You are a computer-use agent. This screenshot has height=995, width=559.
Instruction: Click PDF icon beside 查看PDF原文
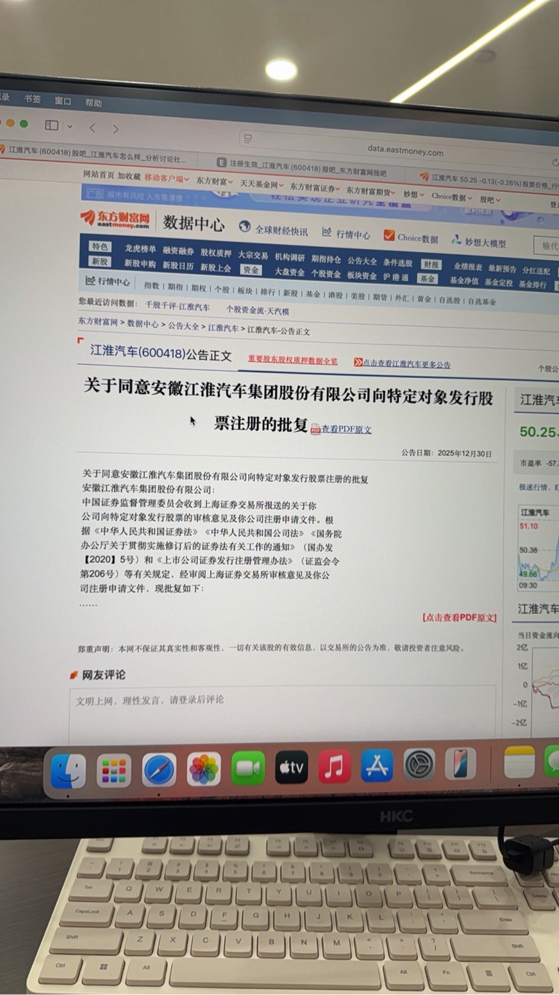316,430
